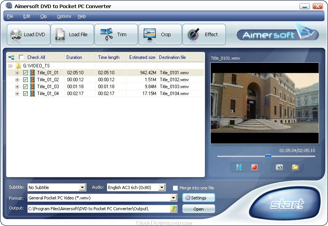Click the Open output folder button
The image size is (328, 226).
[198, 209]
